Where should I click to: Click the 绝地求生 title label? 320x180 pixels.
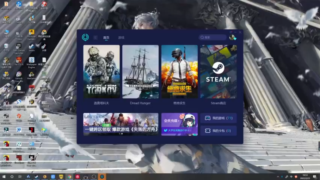179,103
